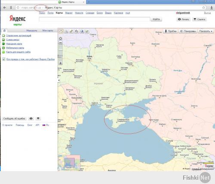The image size is (215, 184).
Task: Open the Народная карта link
Action: (x=14, y=44)
